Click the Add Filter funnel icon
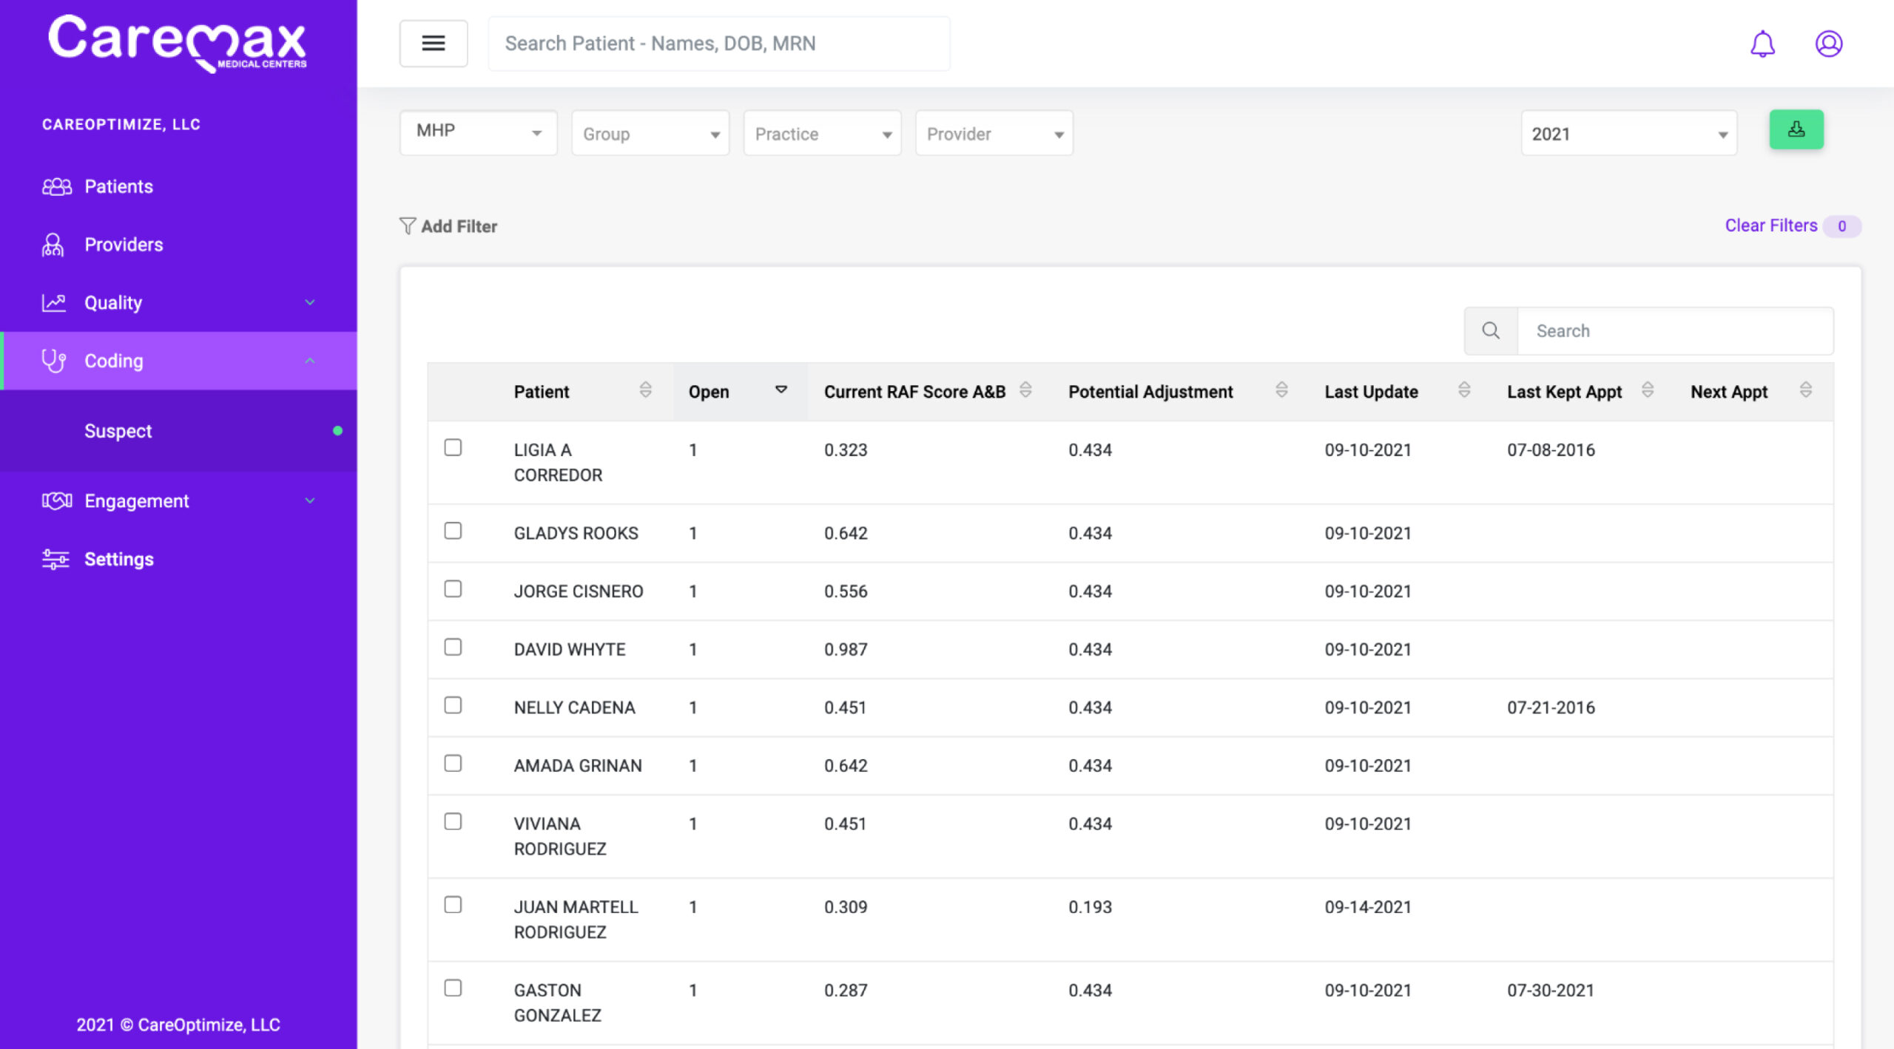1894x1049 pixels. [x=407, y=225]
